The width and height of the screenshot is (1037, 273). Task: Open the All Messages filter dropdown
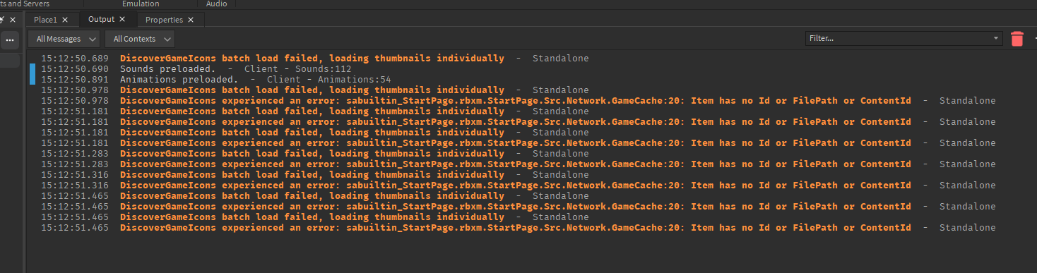click(x=65, y=39)
